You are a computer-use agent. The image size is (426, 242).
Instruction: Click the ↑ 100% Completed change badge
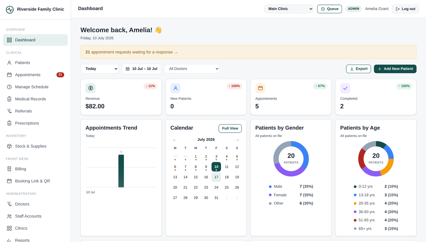point(404,86)
